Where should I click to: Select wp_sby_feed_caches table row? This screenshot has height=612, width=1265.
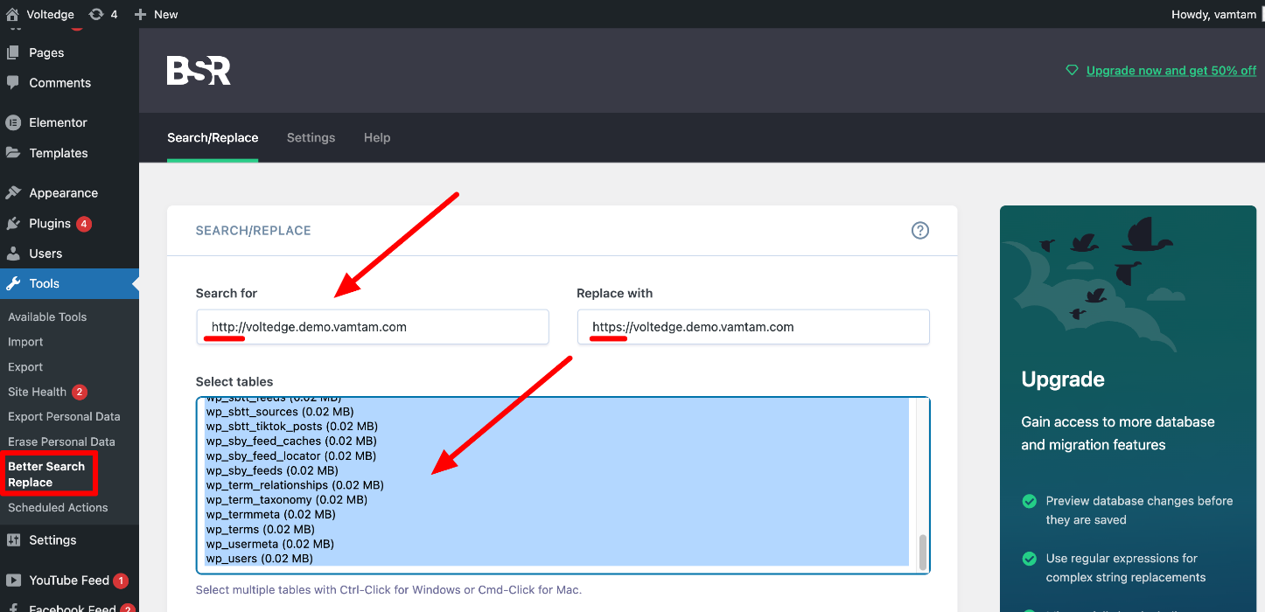[556, 442]
